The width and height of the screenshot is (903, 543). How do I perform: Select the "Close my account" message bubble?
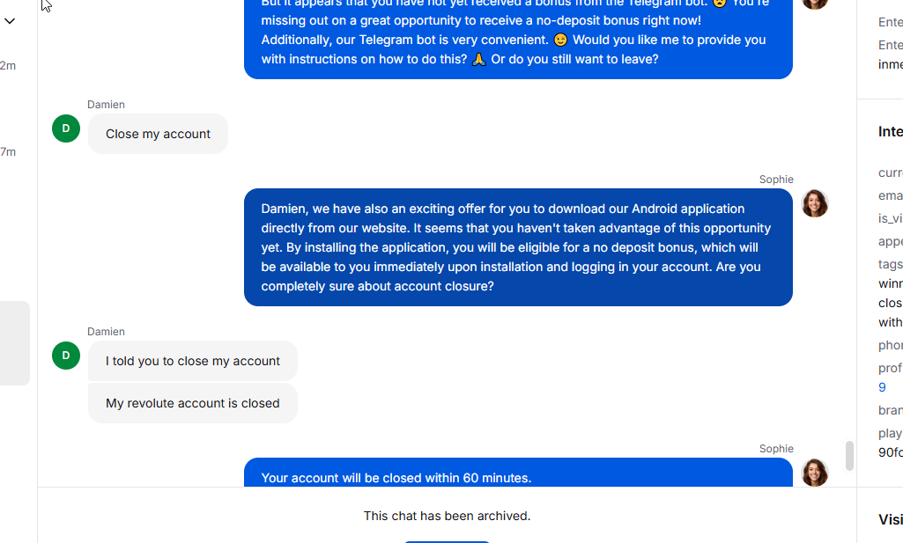158,134
